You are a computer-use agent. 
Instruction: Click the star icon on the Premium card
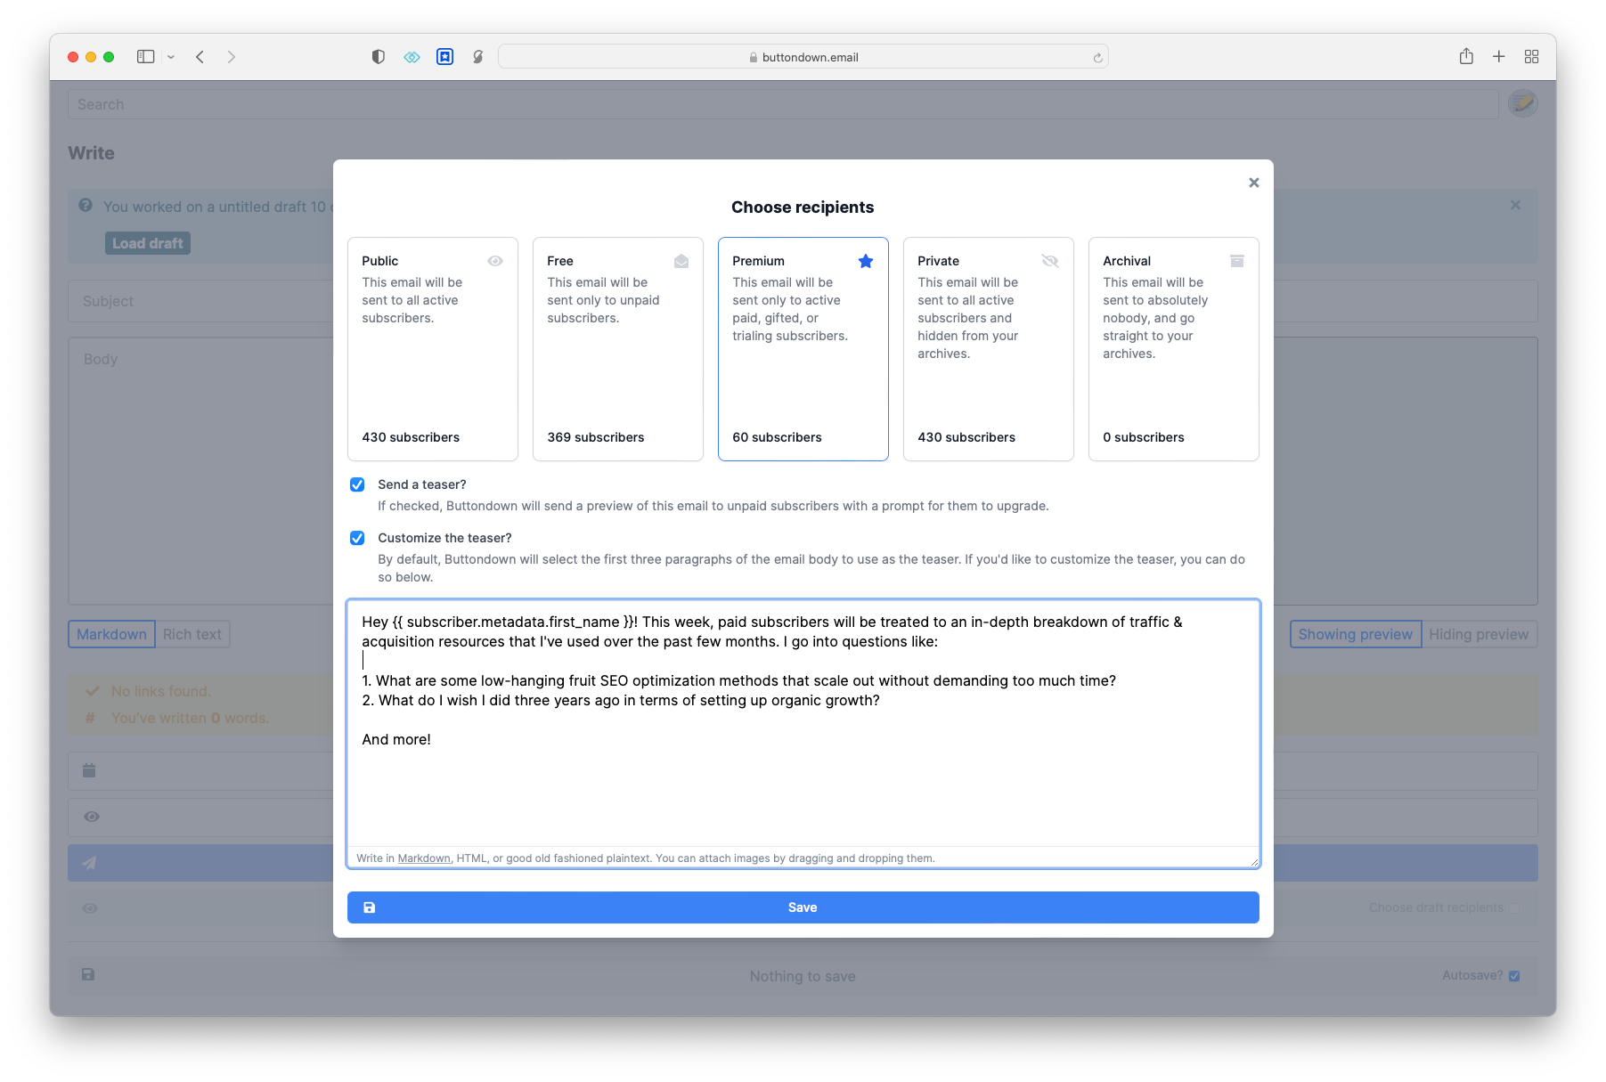point(865,261)
